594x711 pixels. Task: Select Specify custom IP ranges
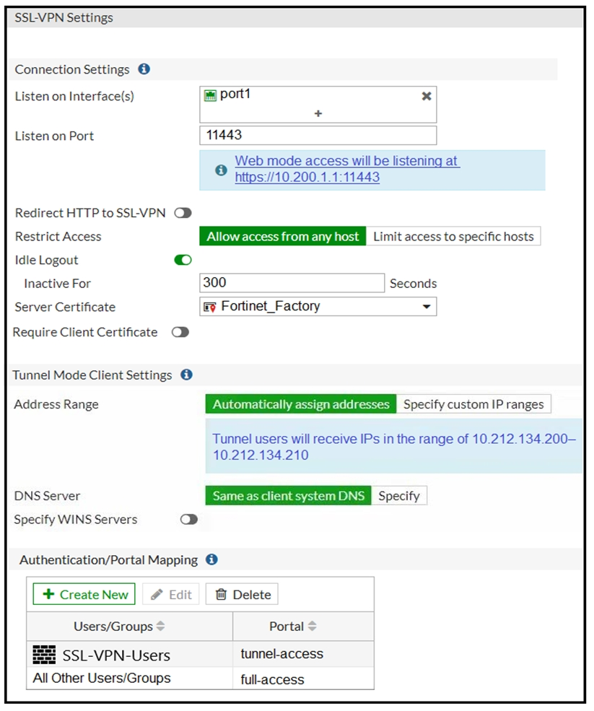tap(473, 404)
